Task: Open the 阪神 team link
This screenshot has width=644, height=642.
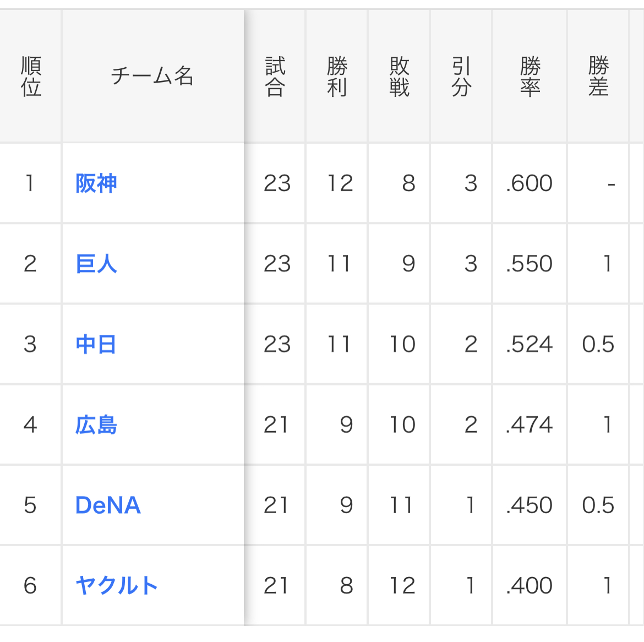Action: click(x=96, y=183)
